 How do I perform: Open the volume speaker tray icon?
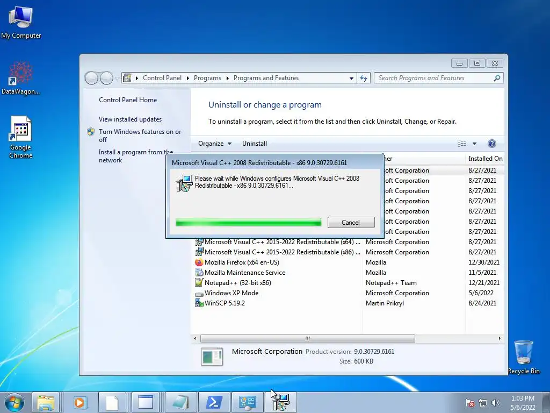pyautogui.click(x=495, y=403)
